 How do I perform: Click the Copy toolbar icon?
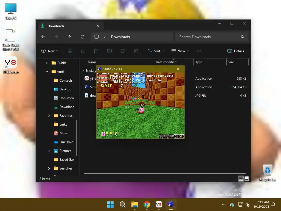[x=83, y=51]
